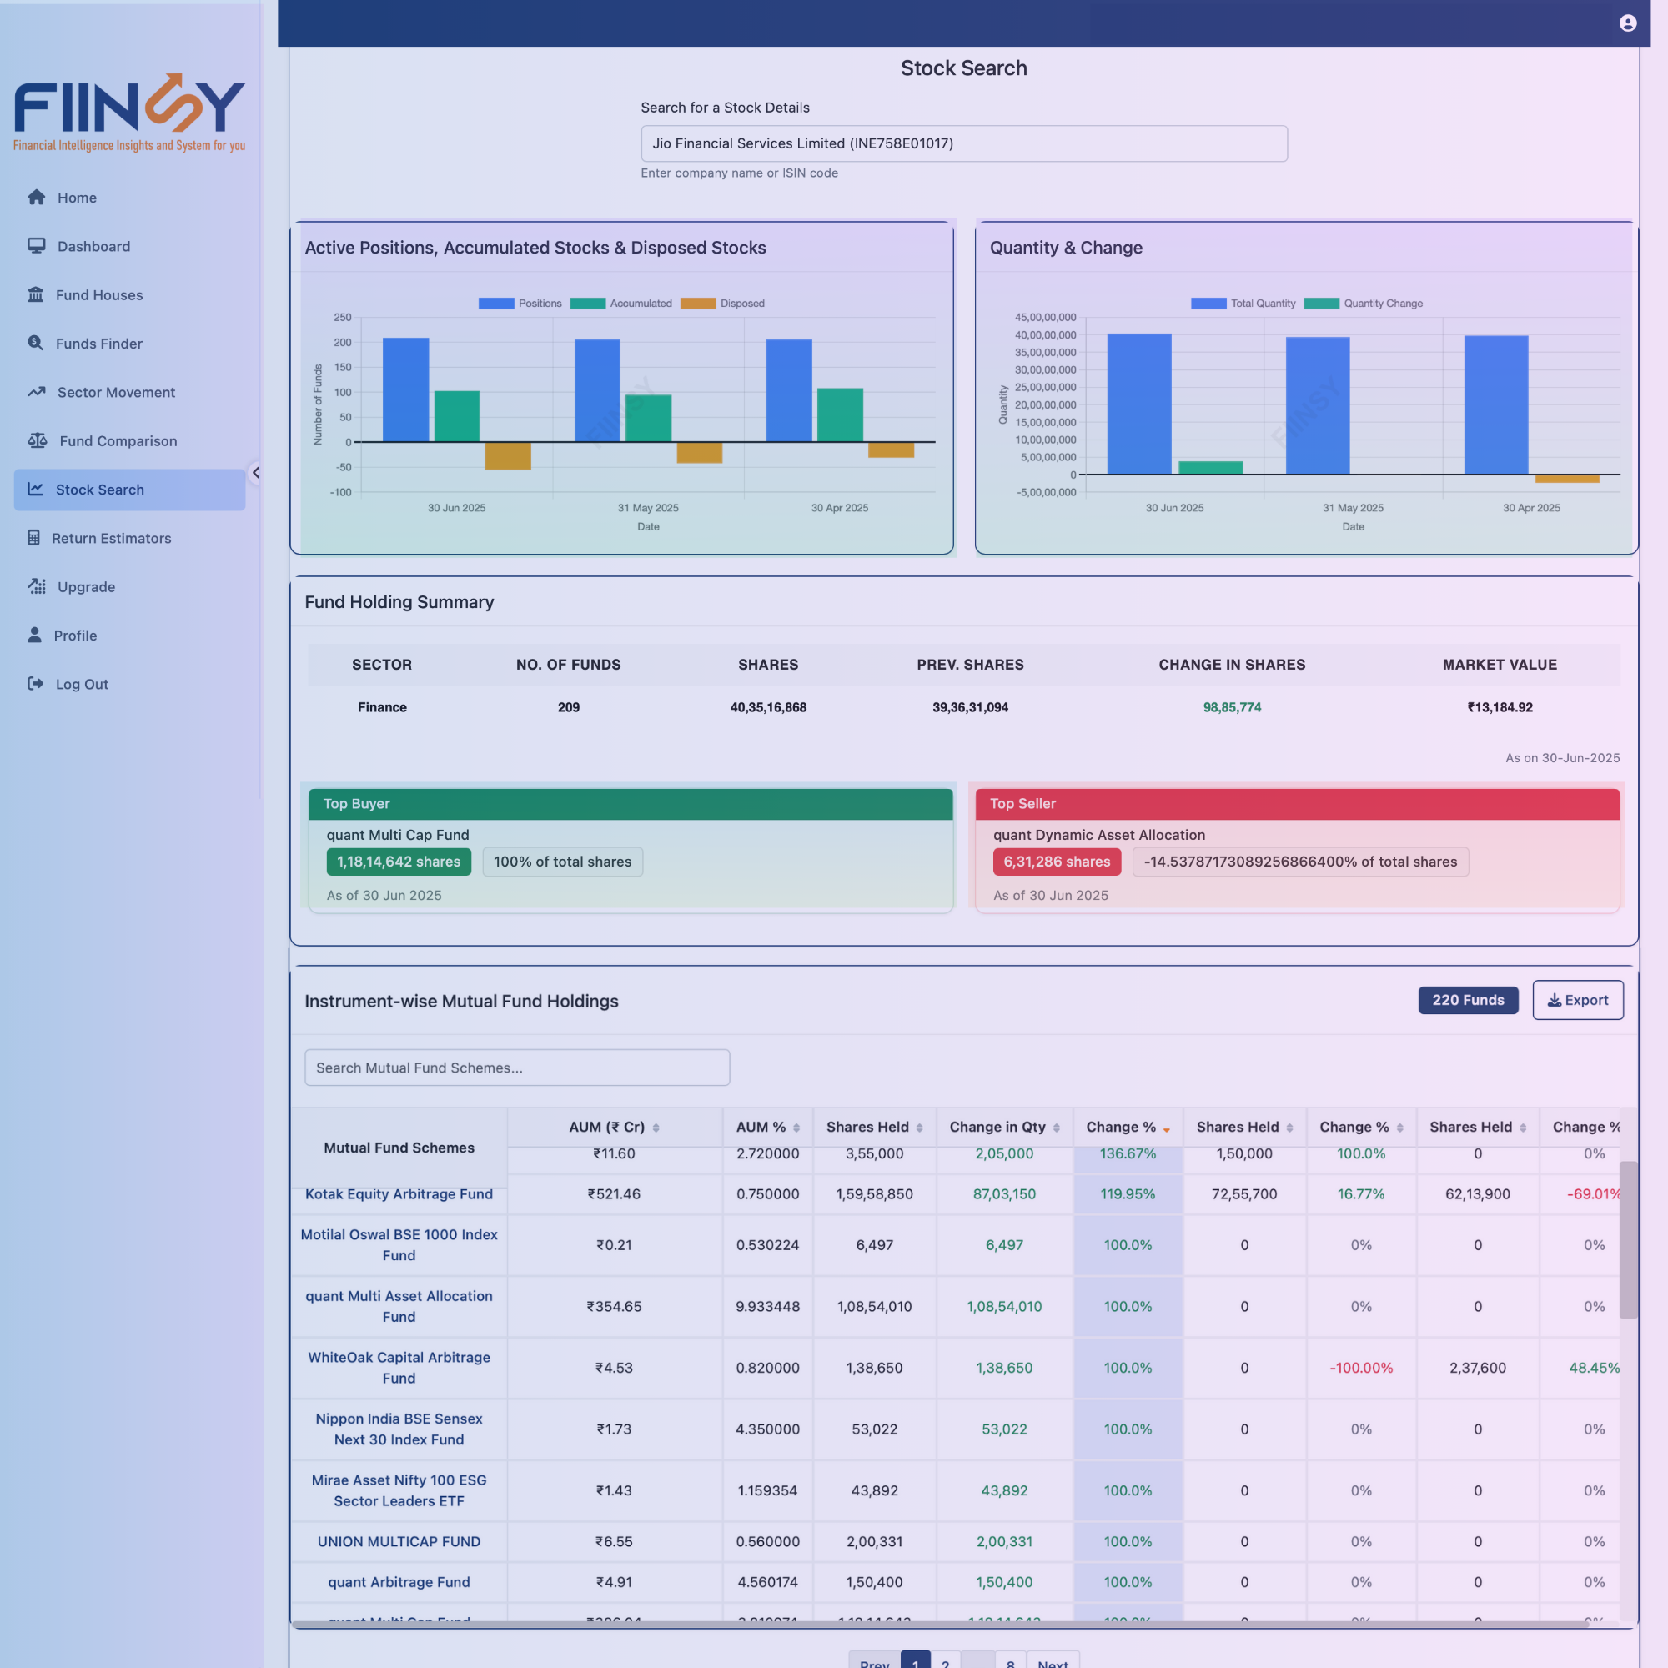Image resolution: width=1668 pixels, height=1668 pixels.
Task: Click Search Mutual Fund Schemes field
Action: [517, 1068]
